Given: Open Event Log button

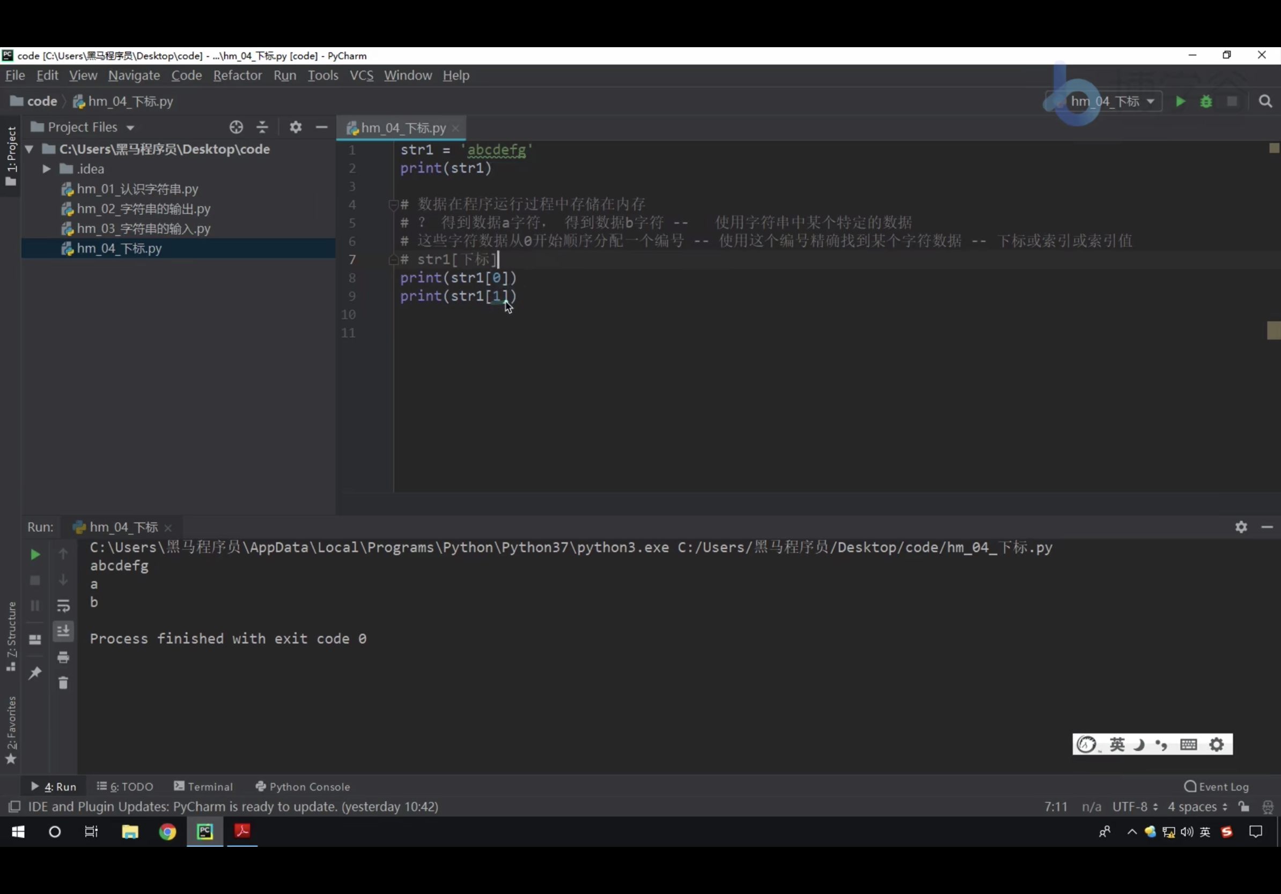Looking at the screenshot, I should [x=1216, y=786].
